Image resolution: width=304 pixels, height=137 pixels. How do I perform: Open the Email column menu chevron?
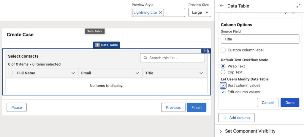(137, 73)
